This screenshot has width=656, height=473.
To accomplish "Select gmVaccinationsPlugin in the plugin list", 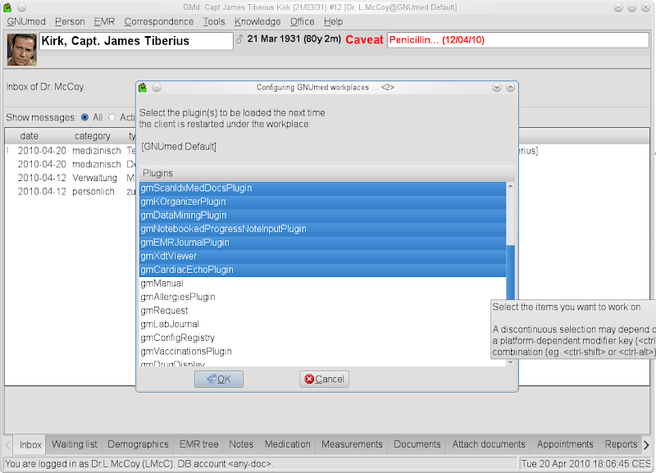I will point(322,352).
